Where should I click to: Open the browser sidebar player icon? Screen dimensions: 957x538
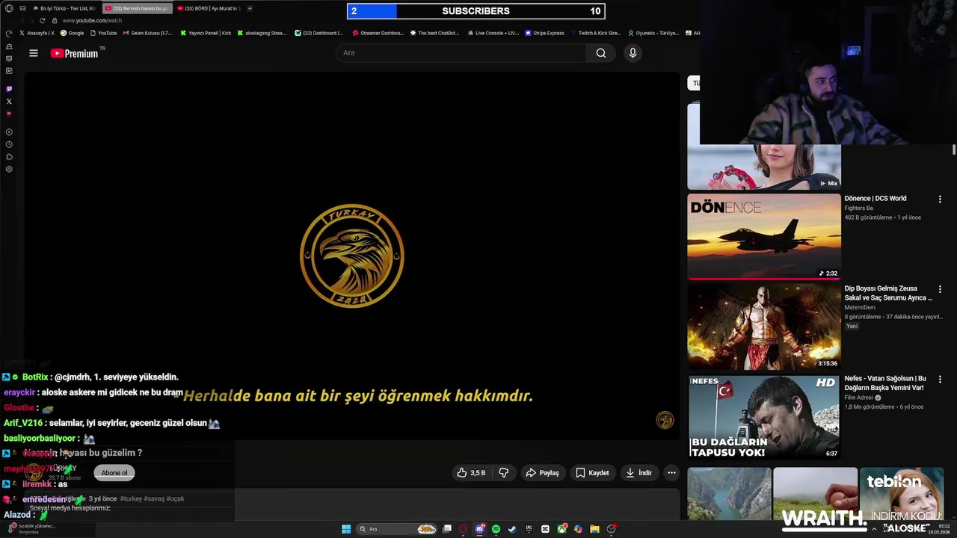point(9,132)
